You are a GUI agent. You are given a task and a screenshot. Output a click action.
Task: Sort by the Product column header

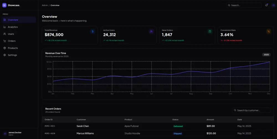[128, 119]
